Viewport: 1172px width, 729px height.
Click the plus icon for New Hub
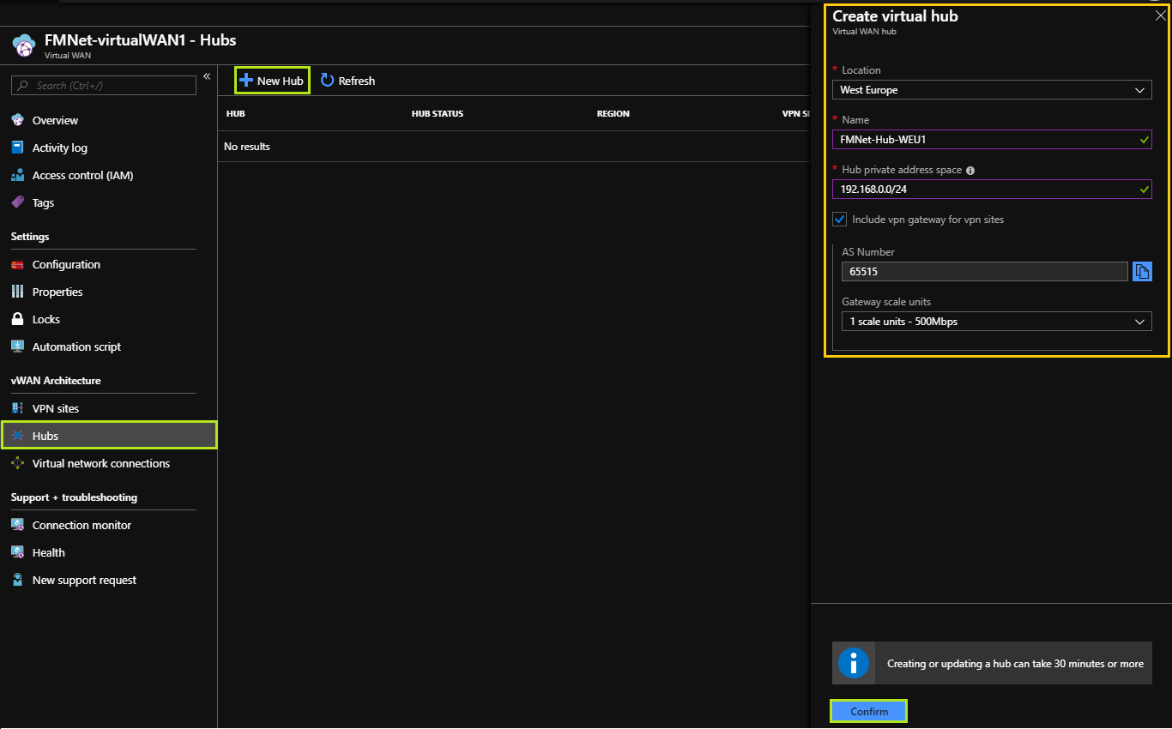[246, 80]
